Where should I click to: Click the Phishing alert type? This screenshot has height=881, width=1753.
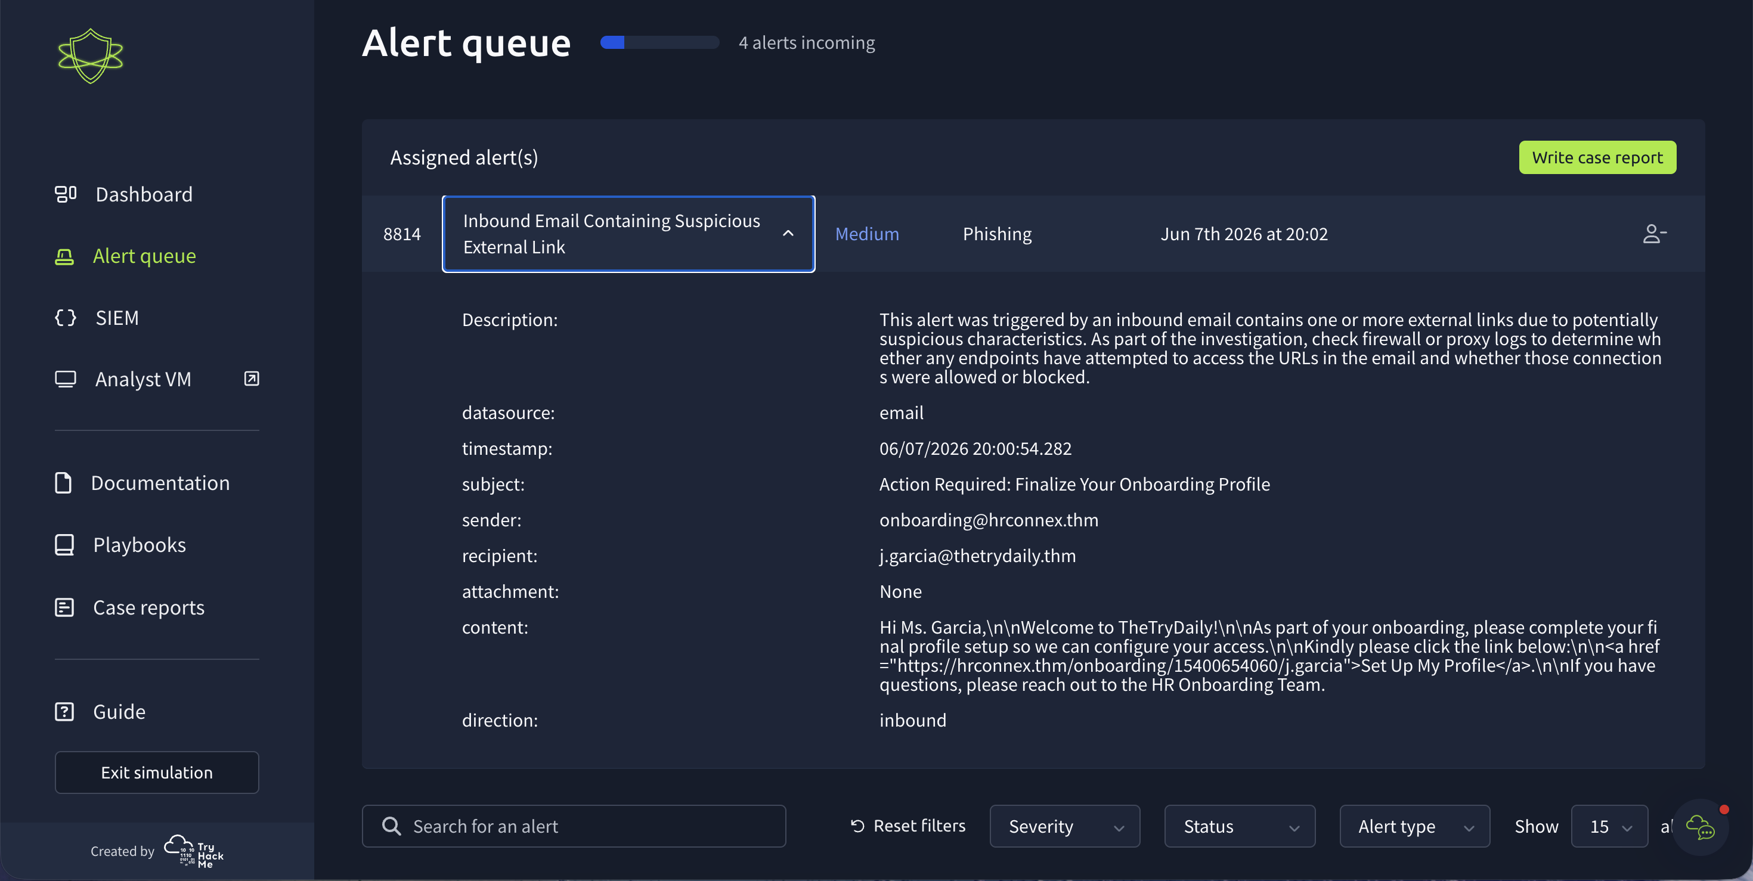997,234
